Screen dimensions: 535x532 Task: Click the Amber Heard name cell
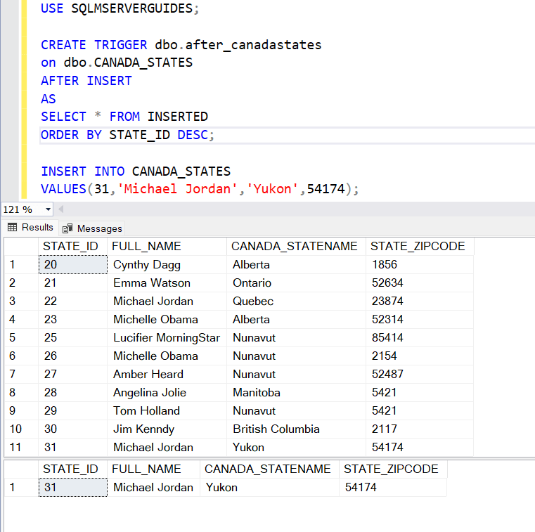point(167,374)
